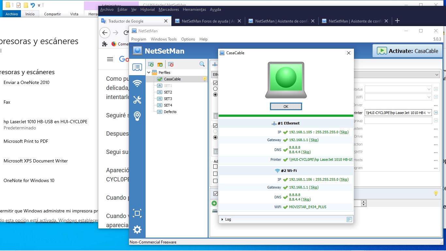Skip the Wi-Fi DNS setting

click(306, 199)
